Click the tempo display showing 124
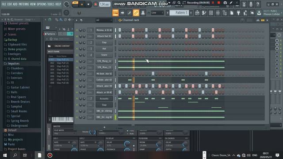Viewport: 283px width, 159px height. click(104, 4)
